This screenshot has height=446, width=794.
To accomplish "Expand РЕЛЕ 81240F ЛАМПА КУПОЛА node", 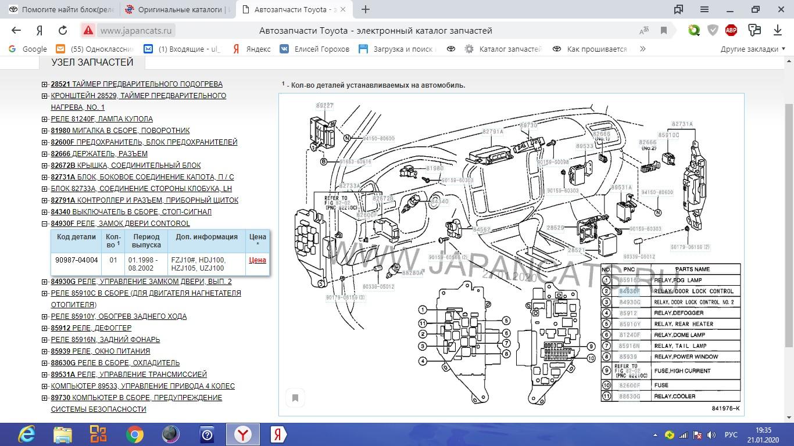I will tap(44, 119).
